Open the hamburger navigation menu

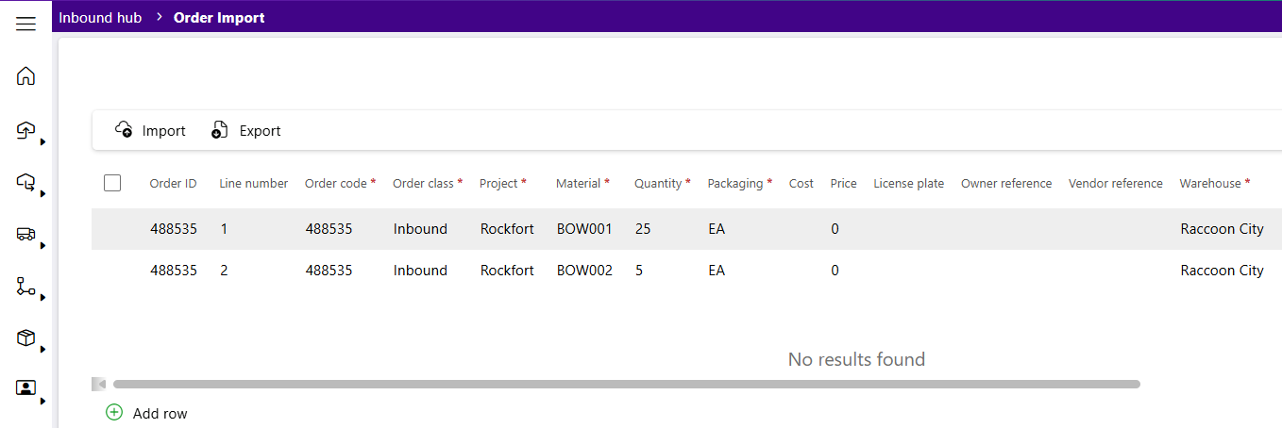click(x=25, y=24)
